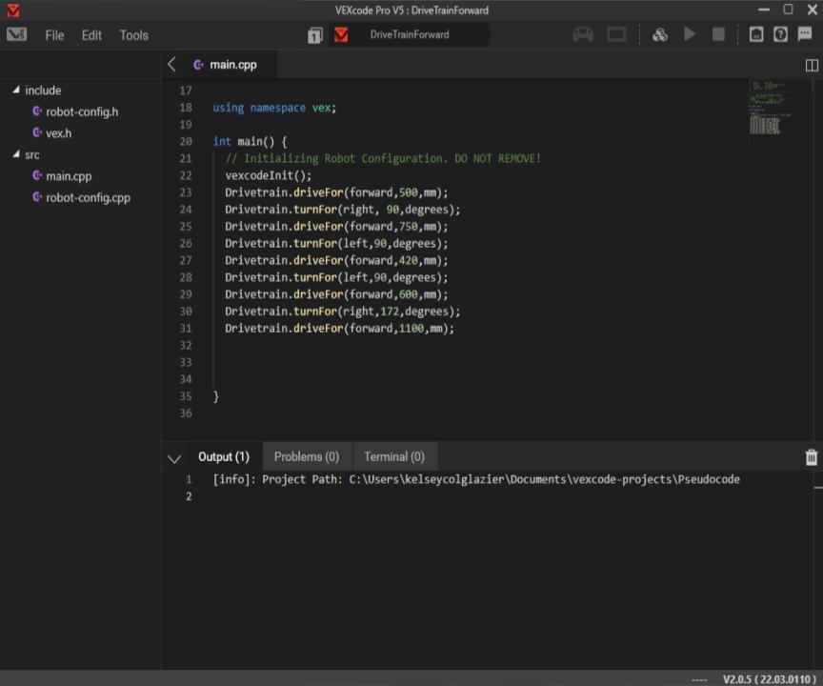Click the Stop program icon
The image size is (823, 686).
click(x=718, y=35)
